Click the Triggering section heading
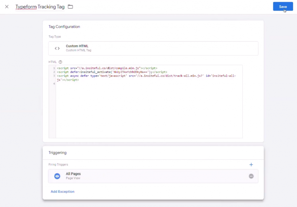 [57, 153]
